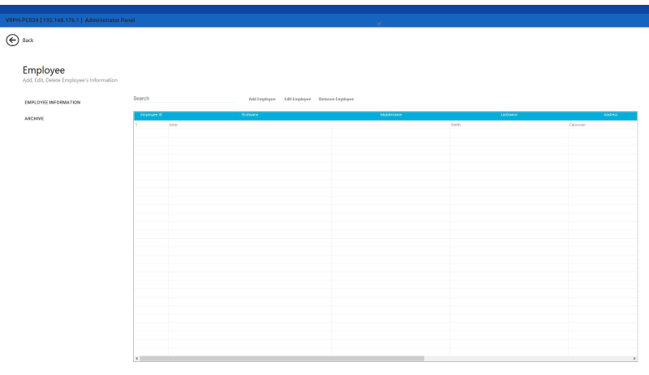Select the cell containing Smith

click(x=509, y=125)
